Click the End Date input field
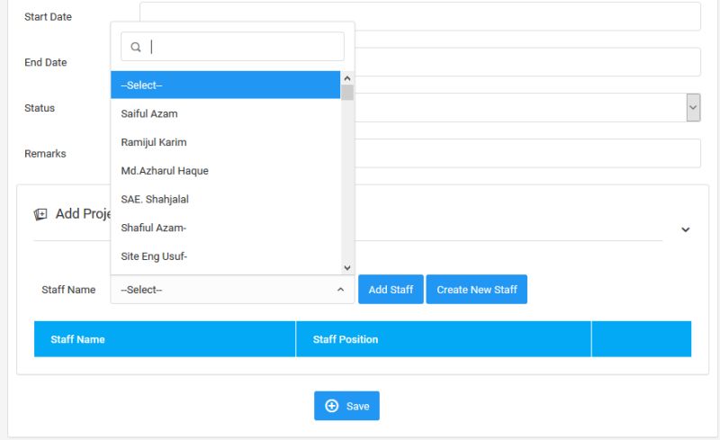720x440 pixels. click(x=527, y=61)
